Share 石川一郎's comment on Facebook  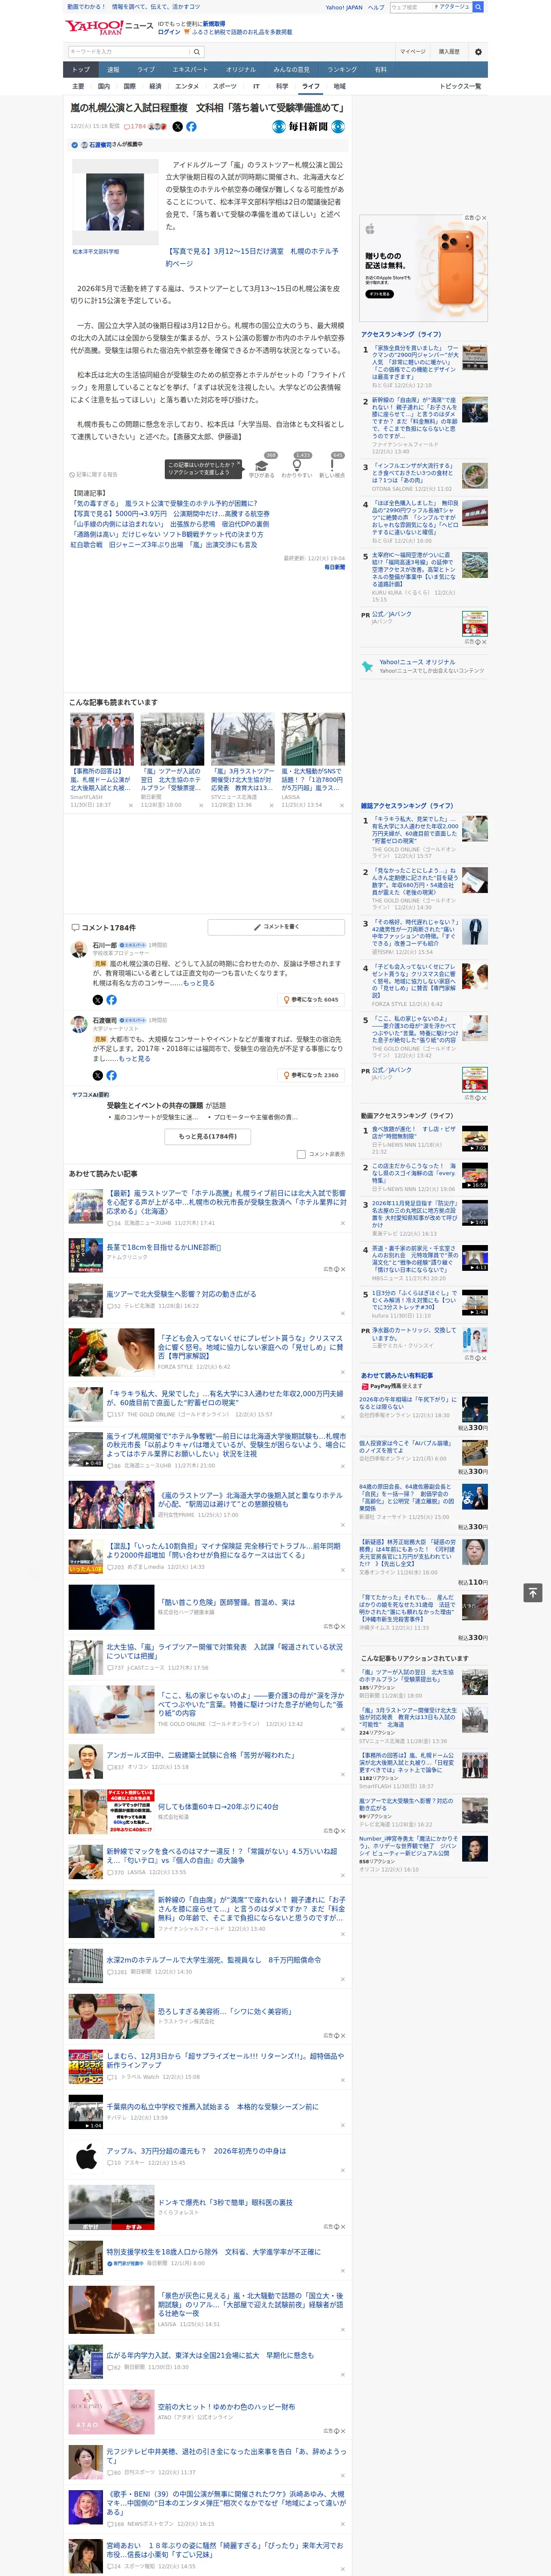point(111,999)
